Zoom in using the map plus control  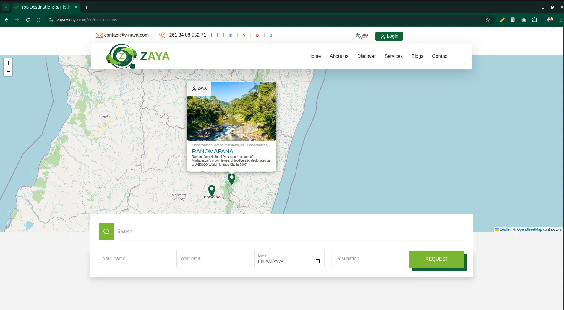[8, 63]
